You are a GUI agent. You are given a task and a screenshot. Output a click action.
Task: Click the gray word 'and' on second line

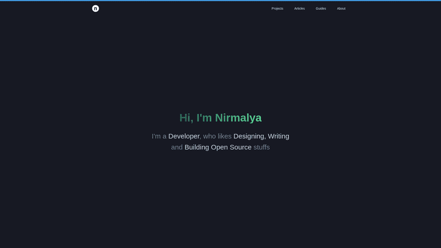pos(177,147)
